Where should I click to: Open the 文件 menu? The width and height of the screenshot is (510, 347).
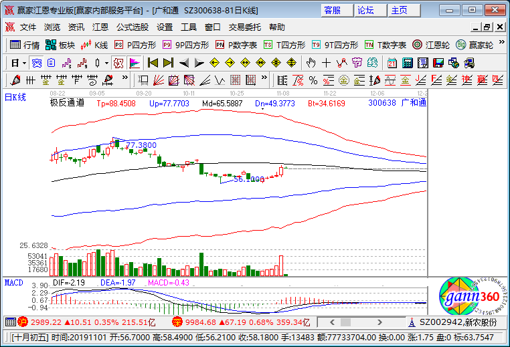click(x=28, y=27)
